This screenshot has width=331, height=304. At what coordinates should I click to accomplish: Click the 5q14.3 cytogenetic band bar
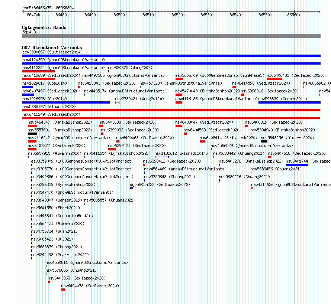pyautogui.click(x=171, y=36)
